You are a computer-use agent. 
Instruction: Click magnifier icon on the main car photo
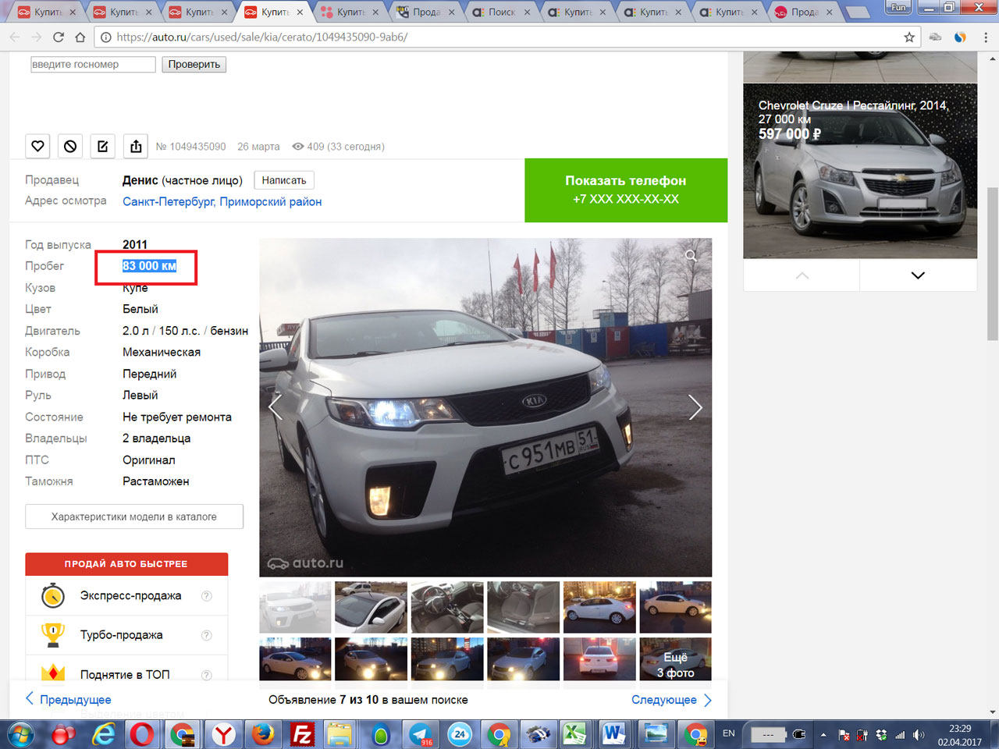click(691, 256)
